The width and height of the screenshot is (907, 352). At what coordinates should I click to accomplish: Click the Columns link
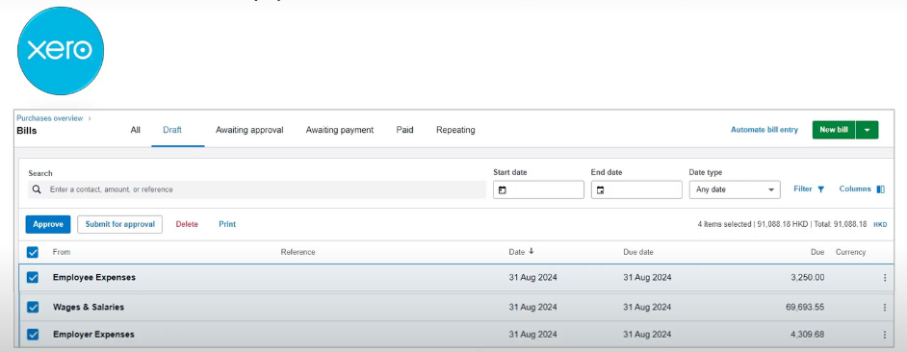(855, 189)
